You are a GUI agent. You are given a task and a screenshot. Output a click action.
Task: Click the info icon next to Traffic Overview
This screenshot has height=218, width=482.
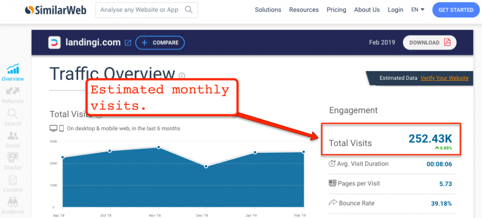(x=182, y=76)
